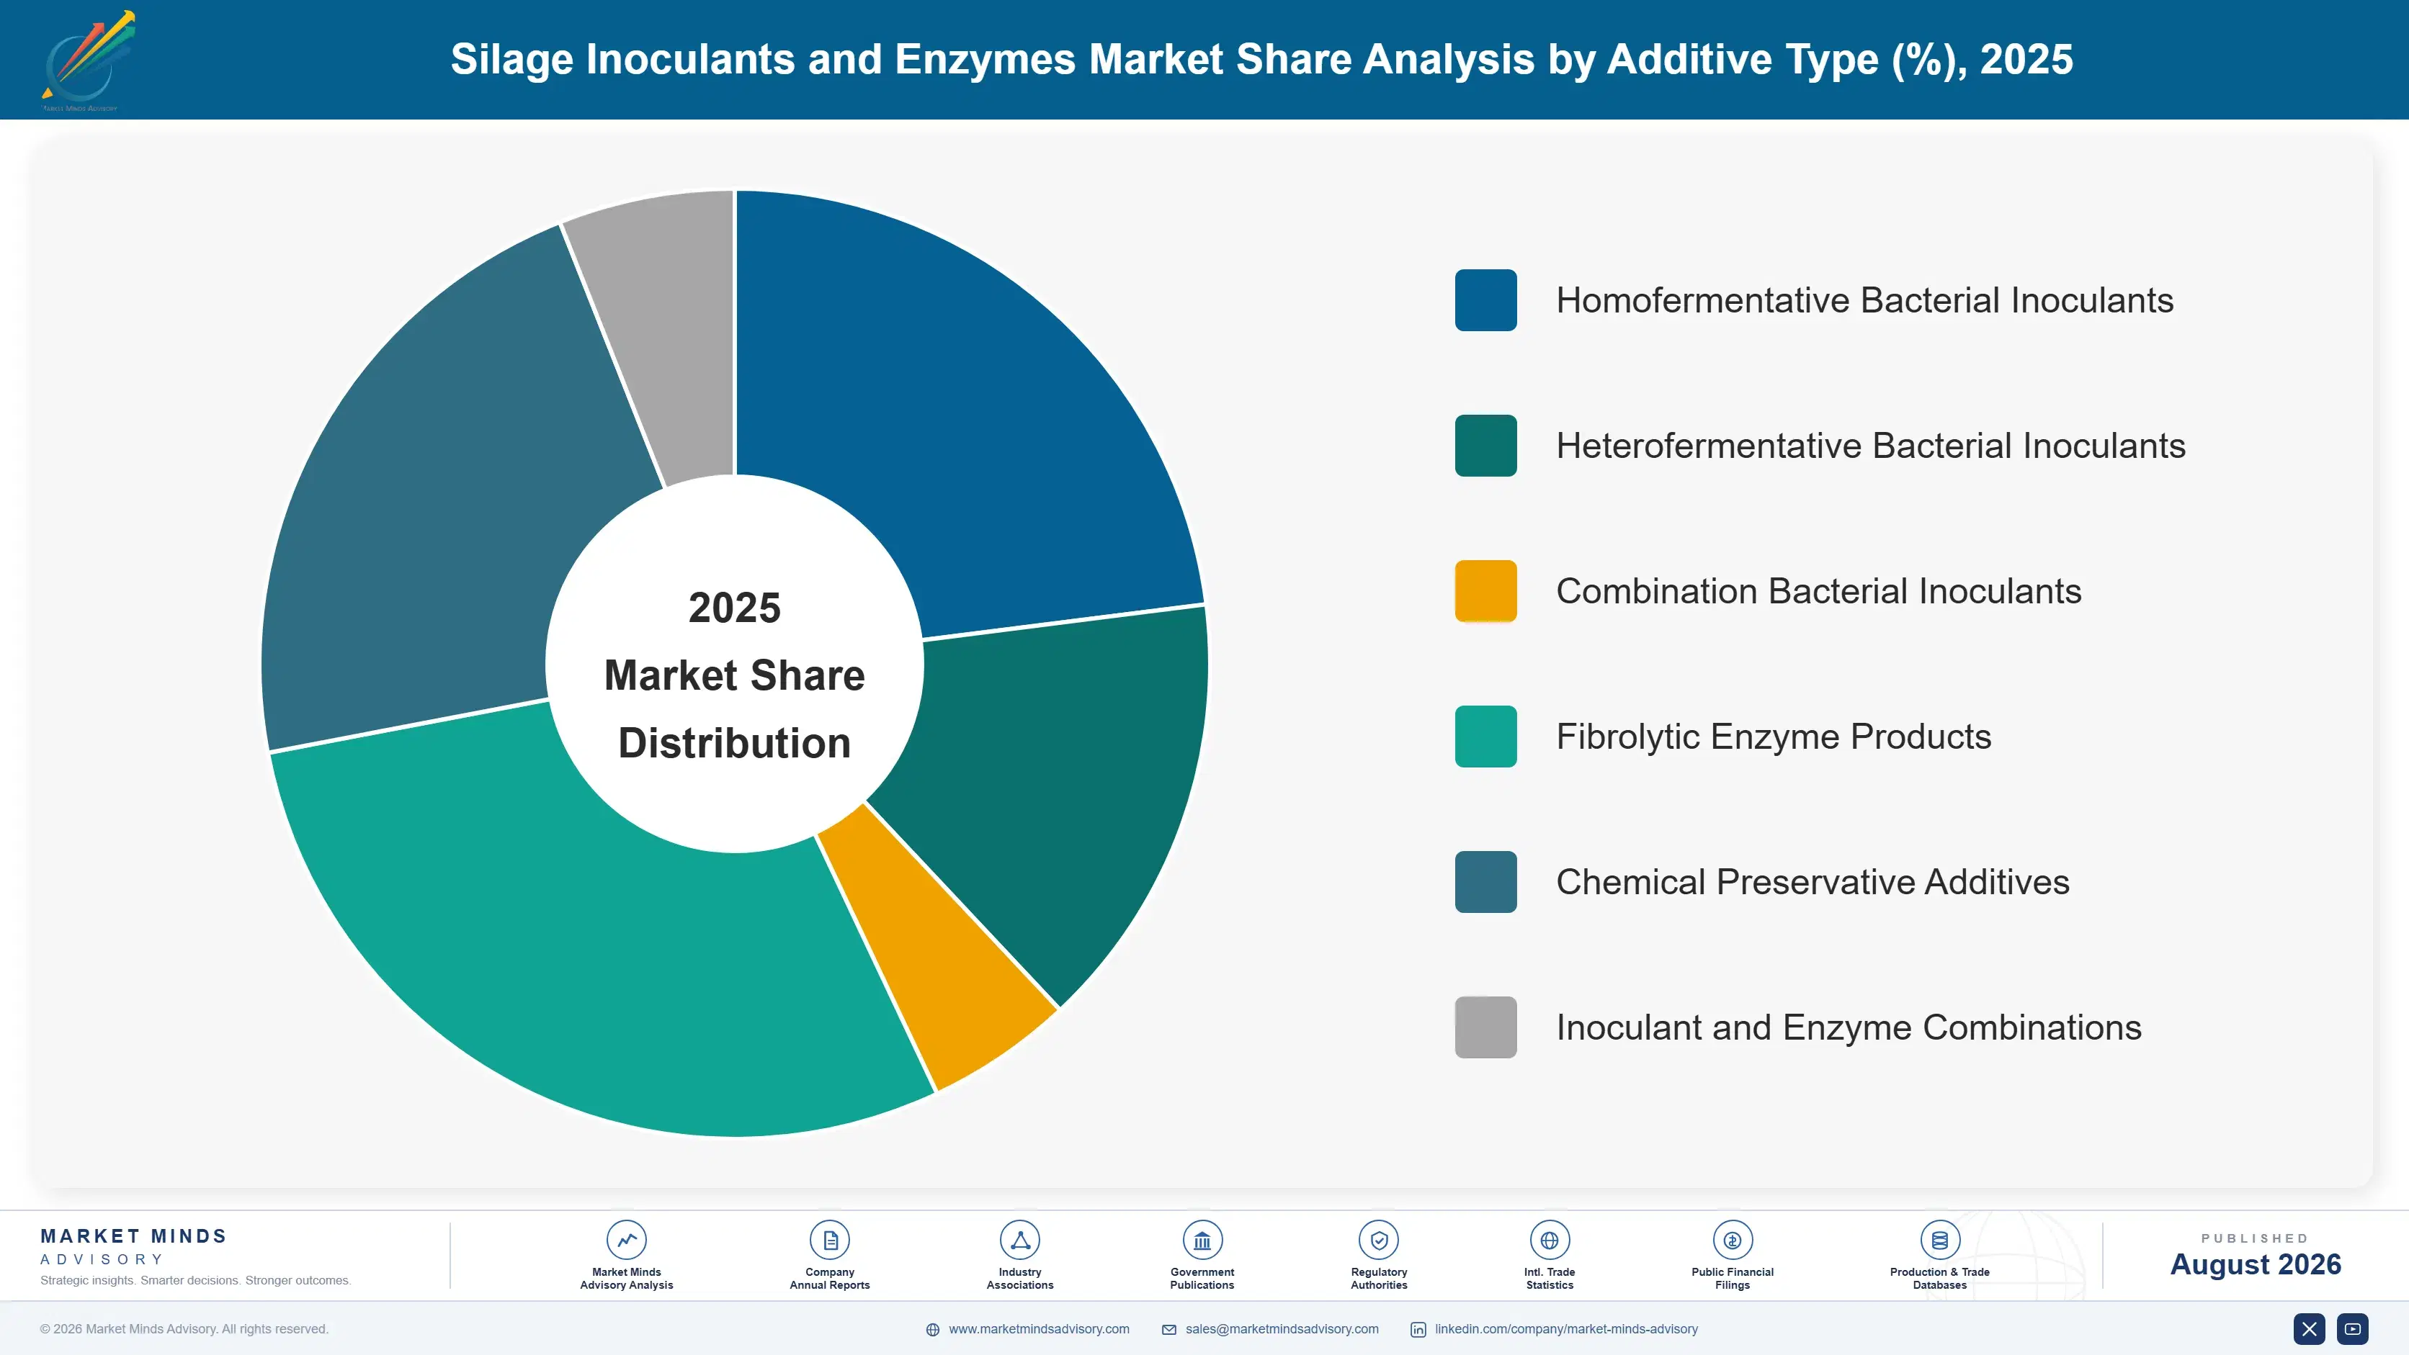Click the chart title in header

[1261, 59]
